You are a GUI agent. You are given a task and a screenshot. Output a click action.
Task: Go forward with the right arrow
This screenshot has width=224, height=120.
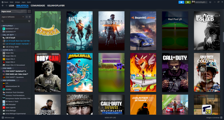tap(6, 6)
